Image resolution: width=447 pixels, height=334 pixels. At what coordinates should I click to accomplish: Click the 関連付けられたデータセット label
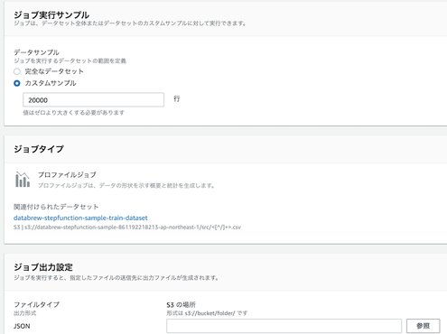click(56, 207)
